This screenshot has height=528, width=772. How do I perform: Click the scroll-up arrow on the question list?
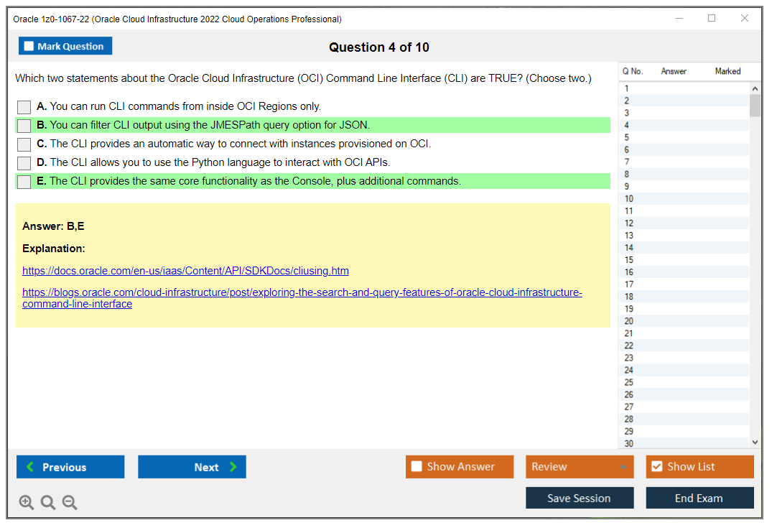click(x=754, y=88)
